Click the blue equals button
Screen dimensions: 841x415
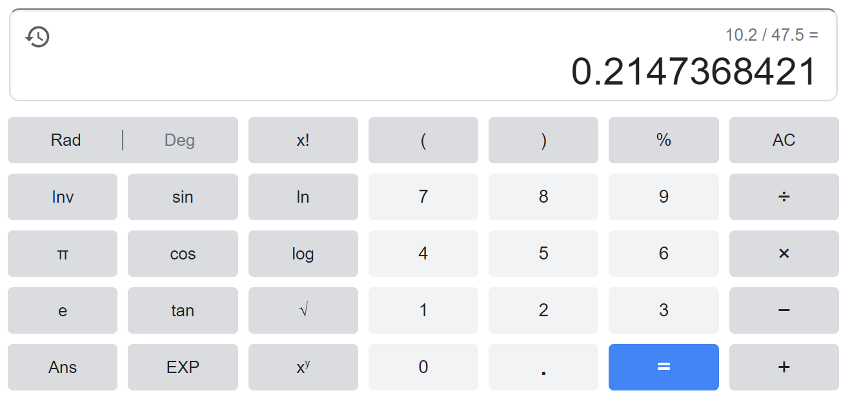tap(664, 367)
